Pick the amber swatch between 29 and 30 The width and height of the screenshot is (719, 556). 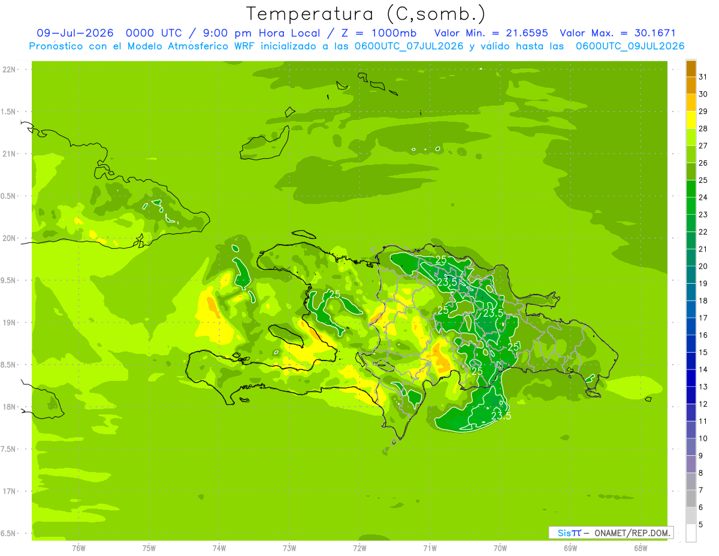tap(691, 103)
